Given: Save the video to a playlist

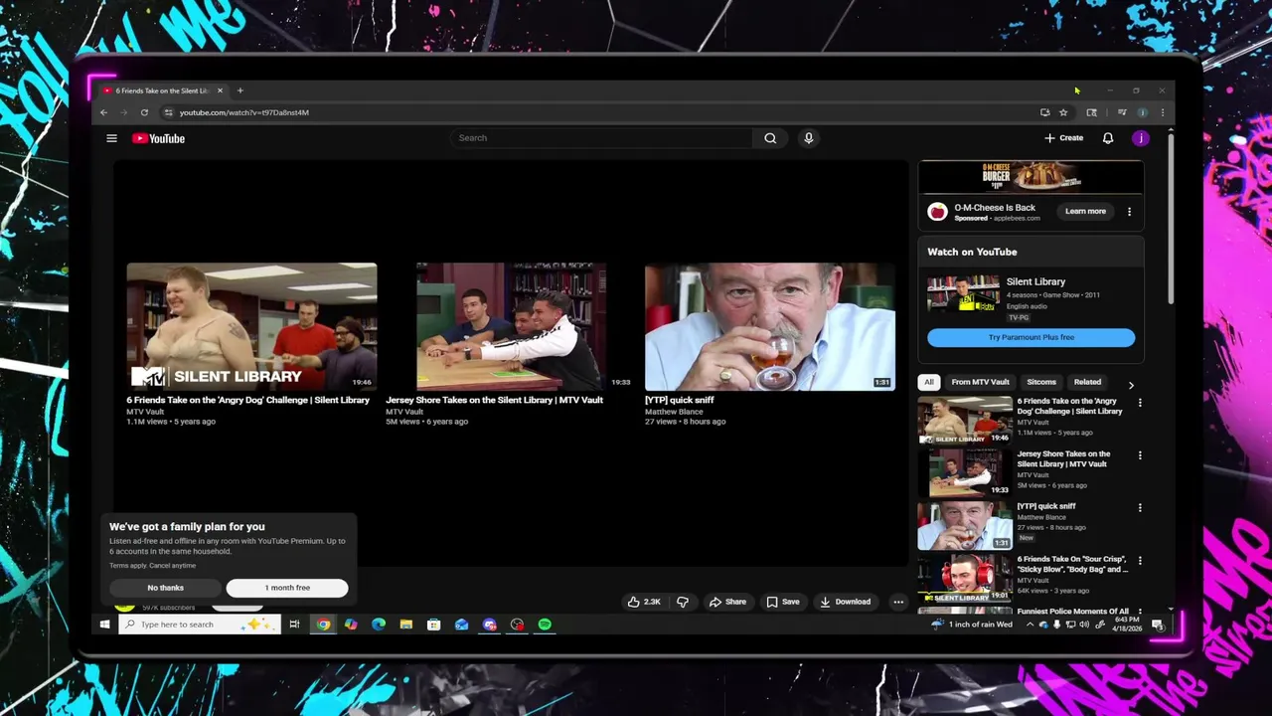Looking at the screenshot, I should tap(783, 602).
